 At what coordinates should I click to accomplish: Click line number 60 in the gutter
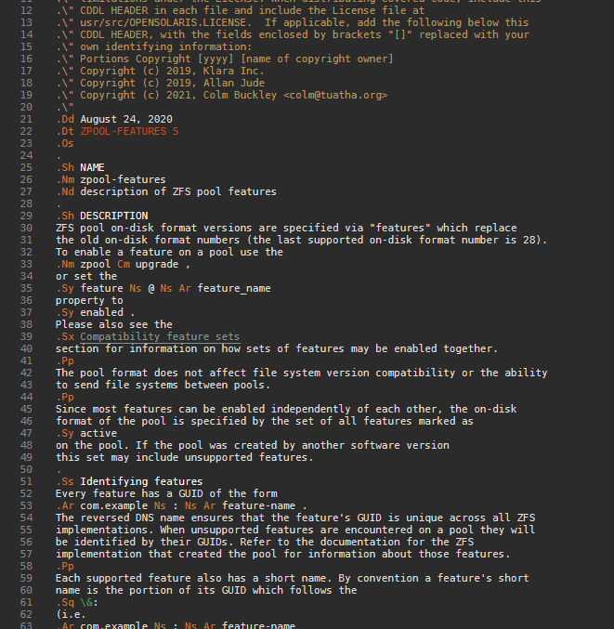pos(25,590)
